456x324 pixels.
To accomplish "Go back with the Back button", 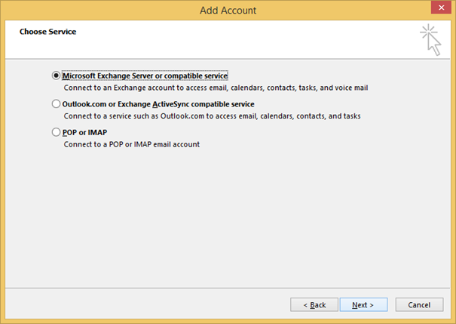I will point(314,304).
